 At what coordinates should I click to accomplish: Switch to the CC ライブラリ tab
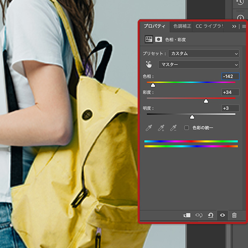[x=209, y=26]
